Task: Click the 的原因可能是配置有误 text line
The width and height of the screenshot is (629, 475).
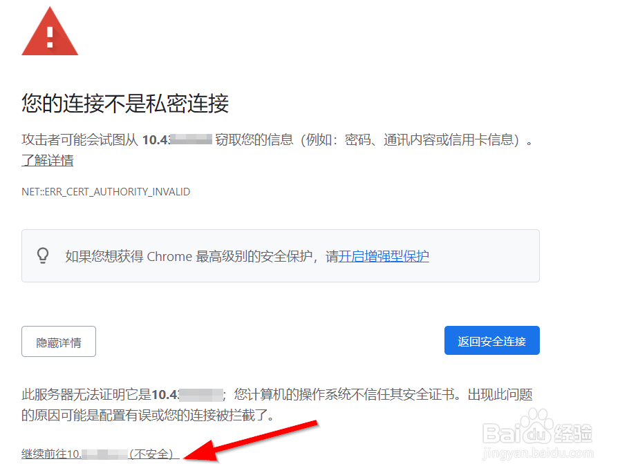Action: [148, 415]
